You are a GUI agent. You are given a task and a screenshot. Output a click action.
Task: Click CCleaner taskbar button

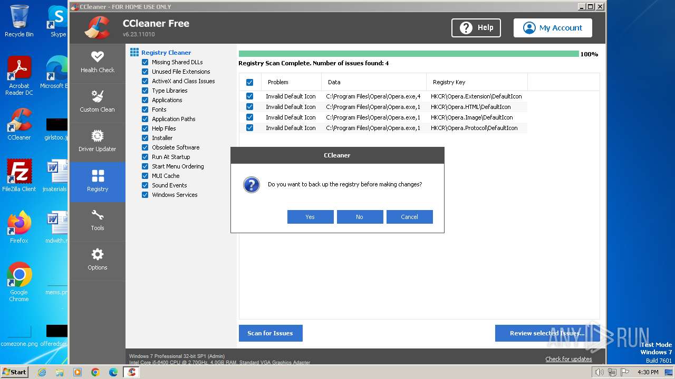coord(132,372)
